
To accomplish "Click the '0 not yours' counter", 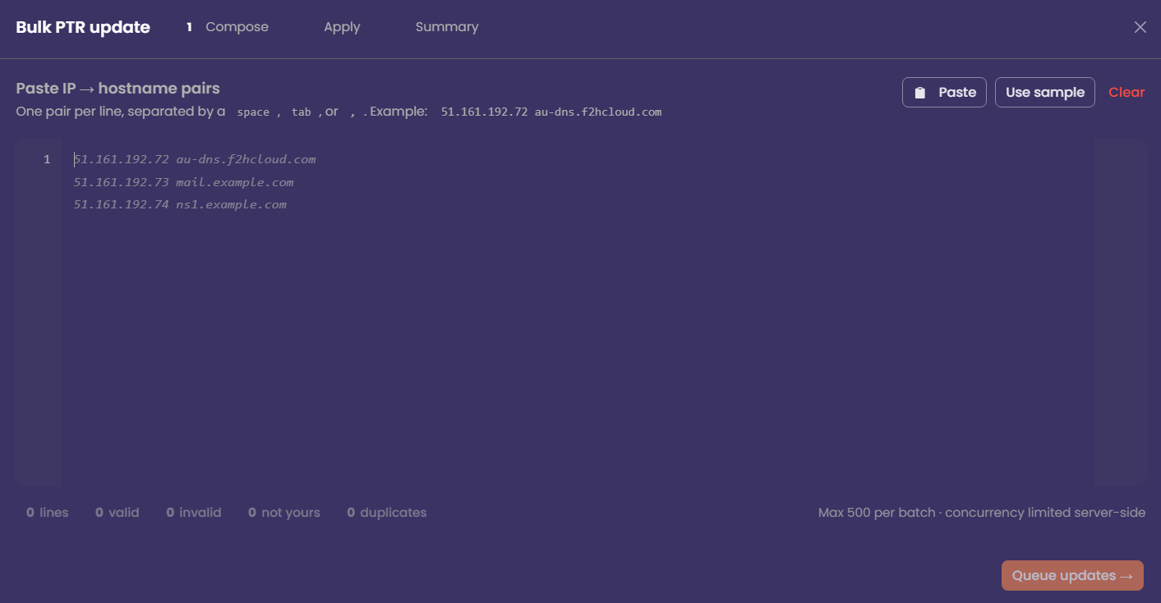I will [284, 512].
